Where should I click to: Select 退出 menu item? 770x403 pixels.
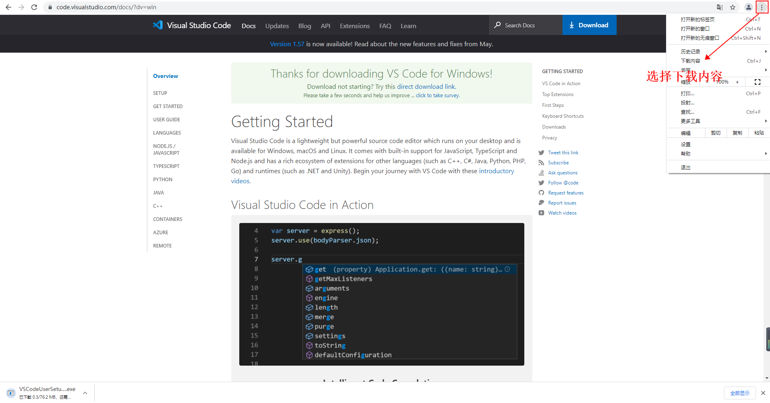[718, 167]
